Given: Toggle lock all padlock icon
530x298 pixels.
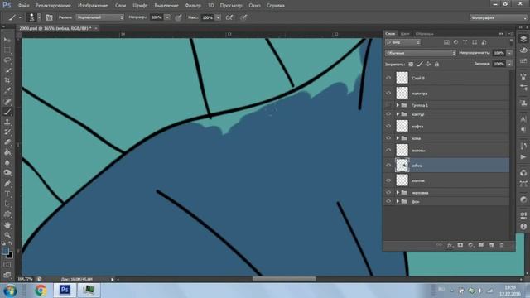Looking at the screenshot, I should (436, 64).
